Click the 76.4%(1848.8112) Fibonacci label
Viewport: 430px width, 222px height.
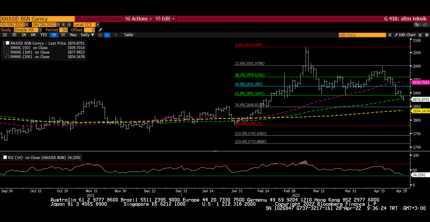[250, 105]
